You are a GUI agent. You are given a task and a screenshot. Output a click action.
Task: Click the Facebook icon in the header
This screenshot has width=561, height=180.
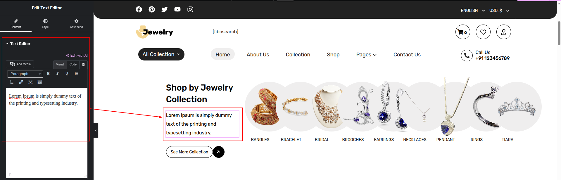tap(139, 9)
